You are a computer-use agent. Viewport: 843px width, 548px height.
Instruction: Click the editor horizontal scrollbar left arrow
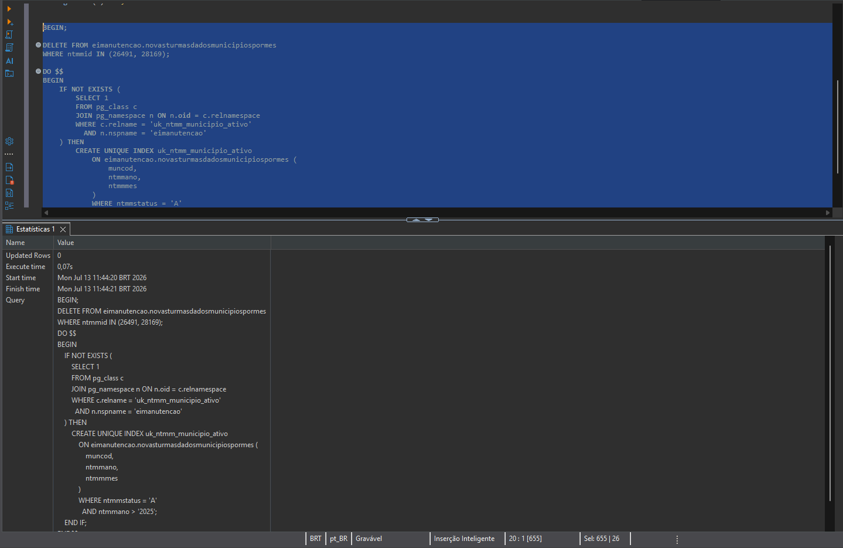coord(46,213)
